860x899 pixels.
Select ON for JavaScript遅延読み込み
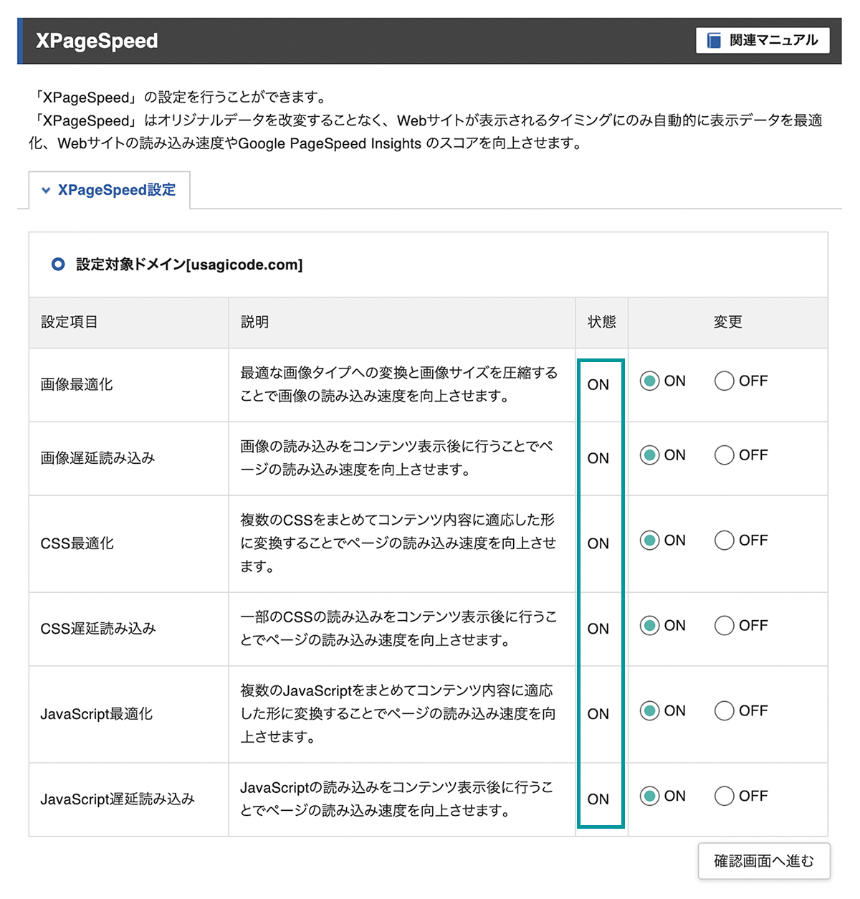tap(650, 796)
